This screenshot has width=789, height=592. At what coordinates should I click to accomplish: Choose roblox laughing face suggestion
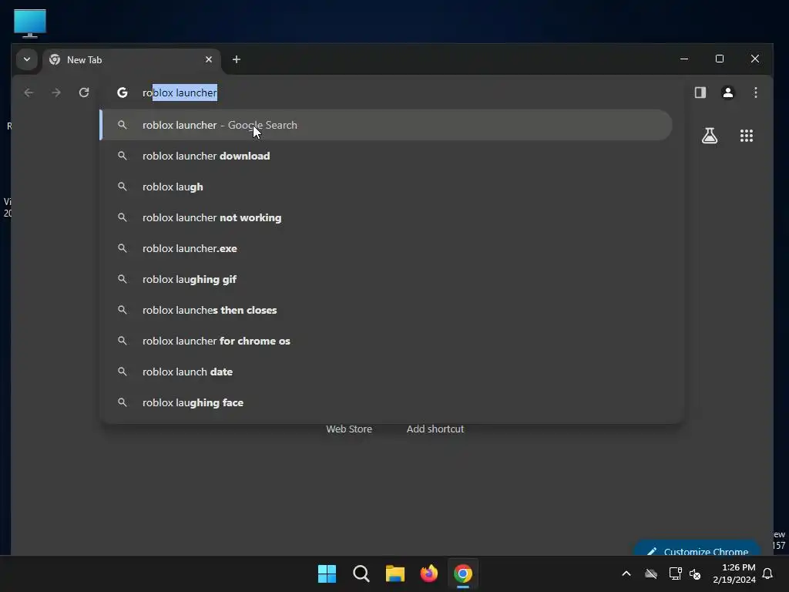[x=386, y=402]
